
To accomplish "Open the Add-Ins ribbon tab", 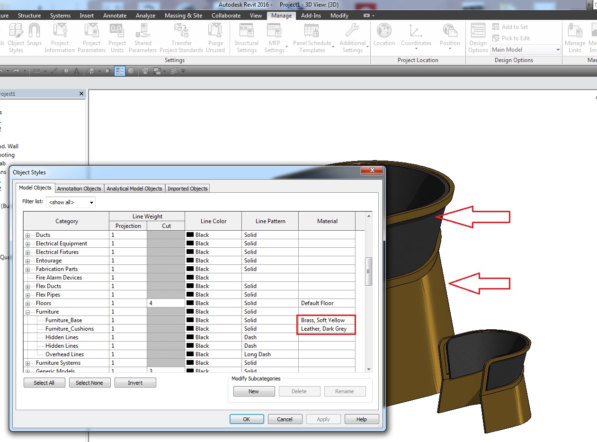I will 311,16.
